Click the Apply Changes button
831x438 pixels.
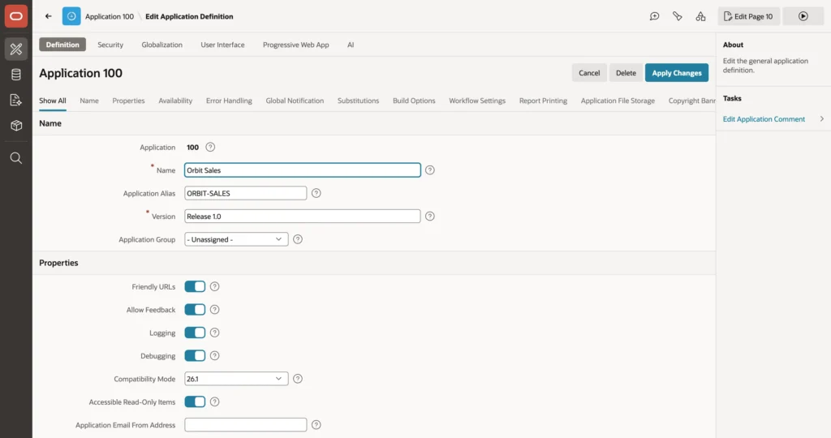[677, 73]
